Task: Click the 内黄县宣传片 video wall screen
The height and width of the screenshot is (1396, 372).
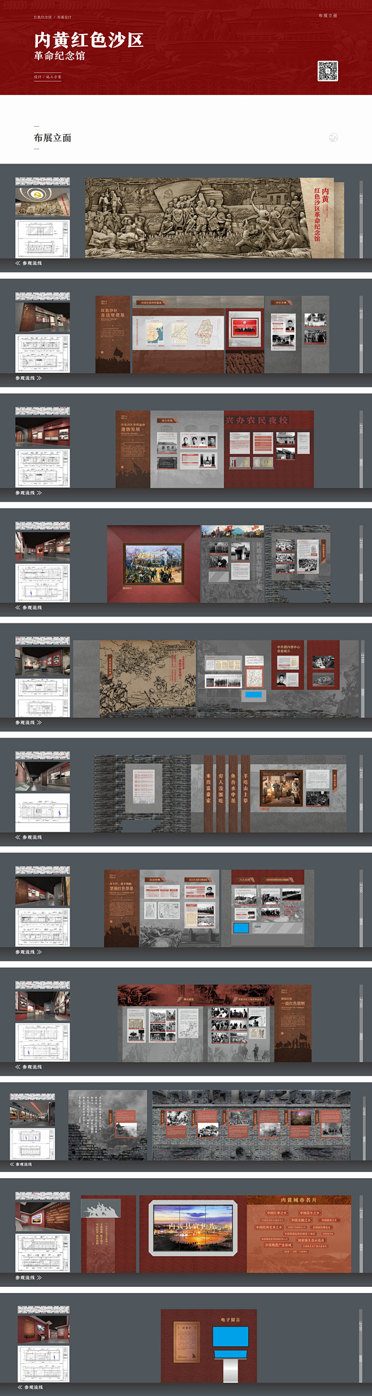Action: click(193, 1227)
